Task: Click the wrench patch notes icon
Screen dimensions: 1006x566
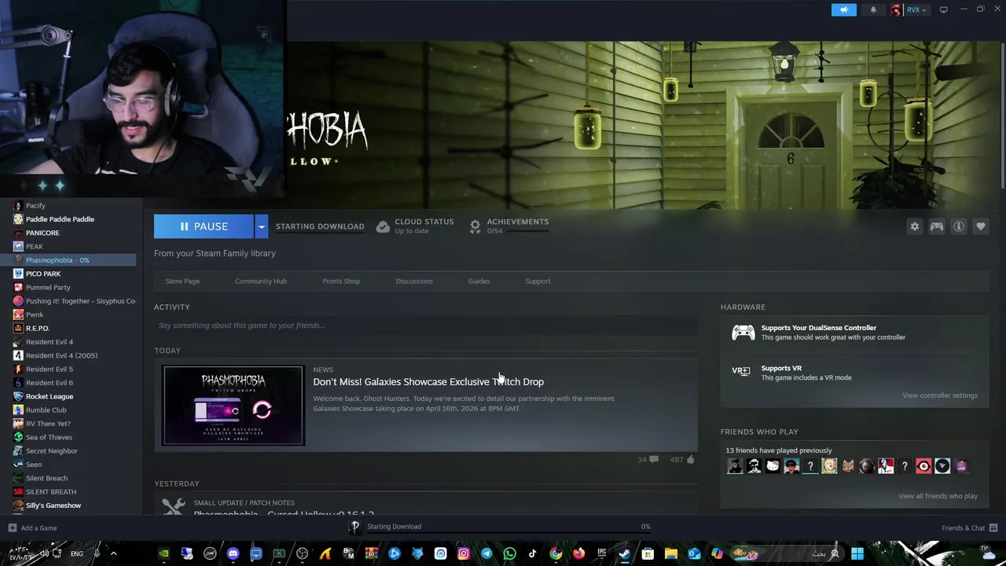Action: point(173,507)
